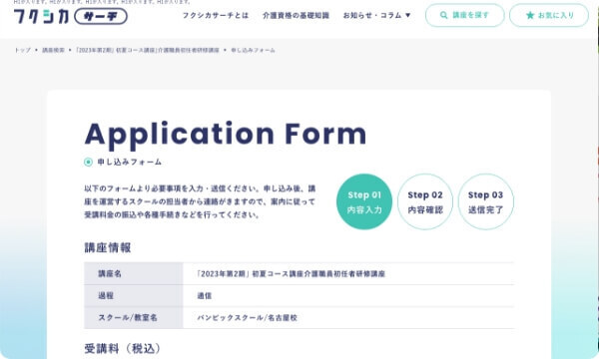This screenshot has height=359, width=599.
Task: Click the magnifier icon in 講座を探す
Action: coord(443,15)
